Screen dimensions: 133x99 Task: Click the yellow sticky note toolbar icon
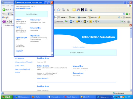pyautogui.click(x=74, y=10)
